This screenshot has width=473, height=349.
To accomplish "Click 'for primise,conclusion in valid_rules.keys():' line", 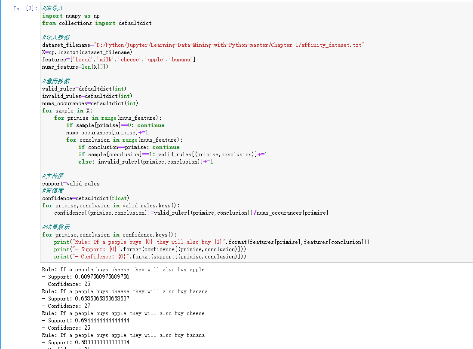I will (x=111, y=206).
